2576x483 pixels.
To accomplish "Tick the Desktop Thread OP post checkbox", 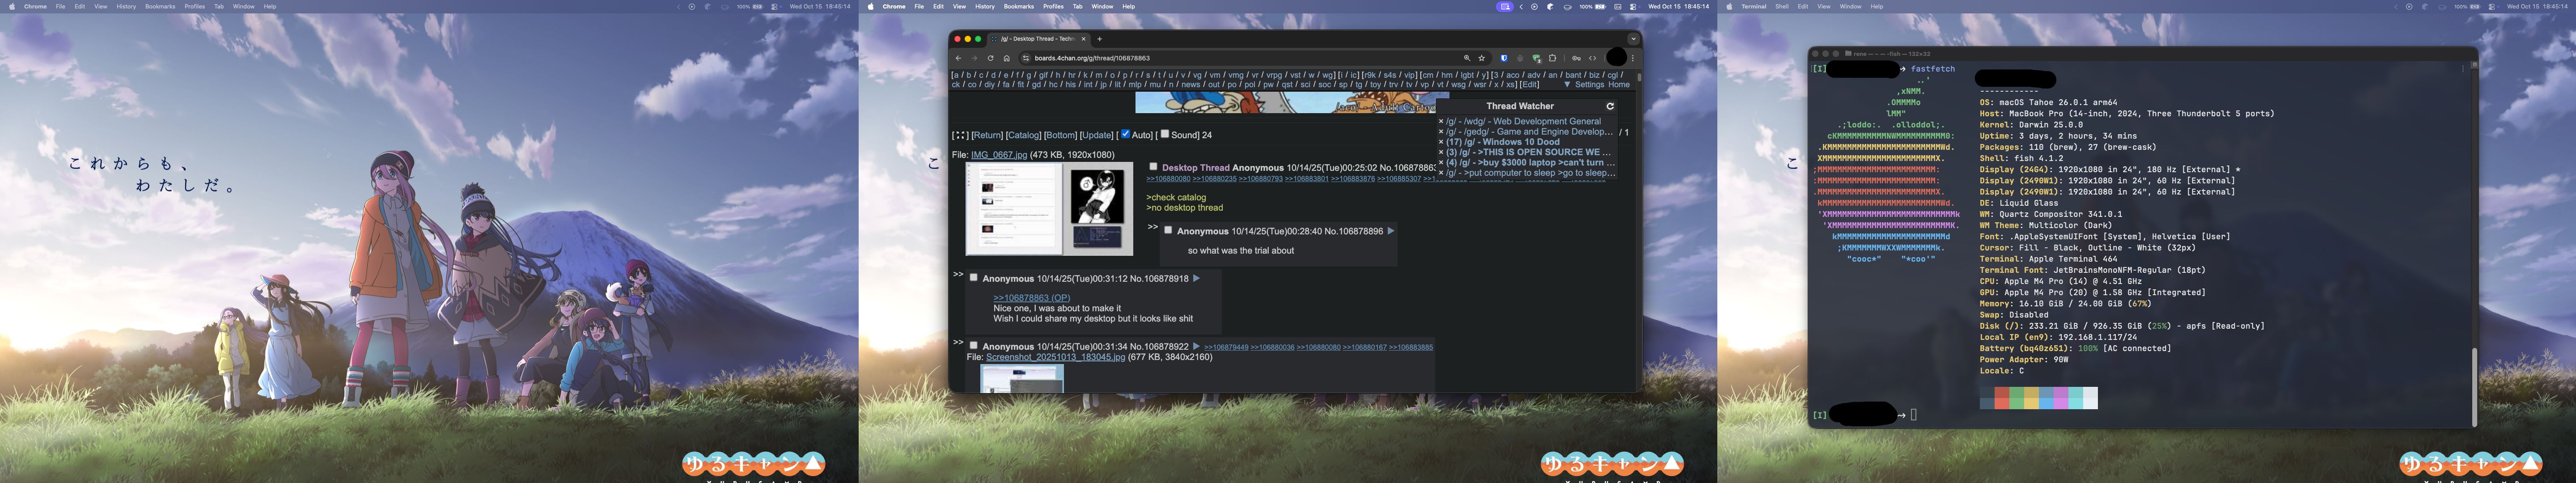I will (x=1153, y=167).
